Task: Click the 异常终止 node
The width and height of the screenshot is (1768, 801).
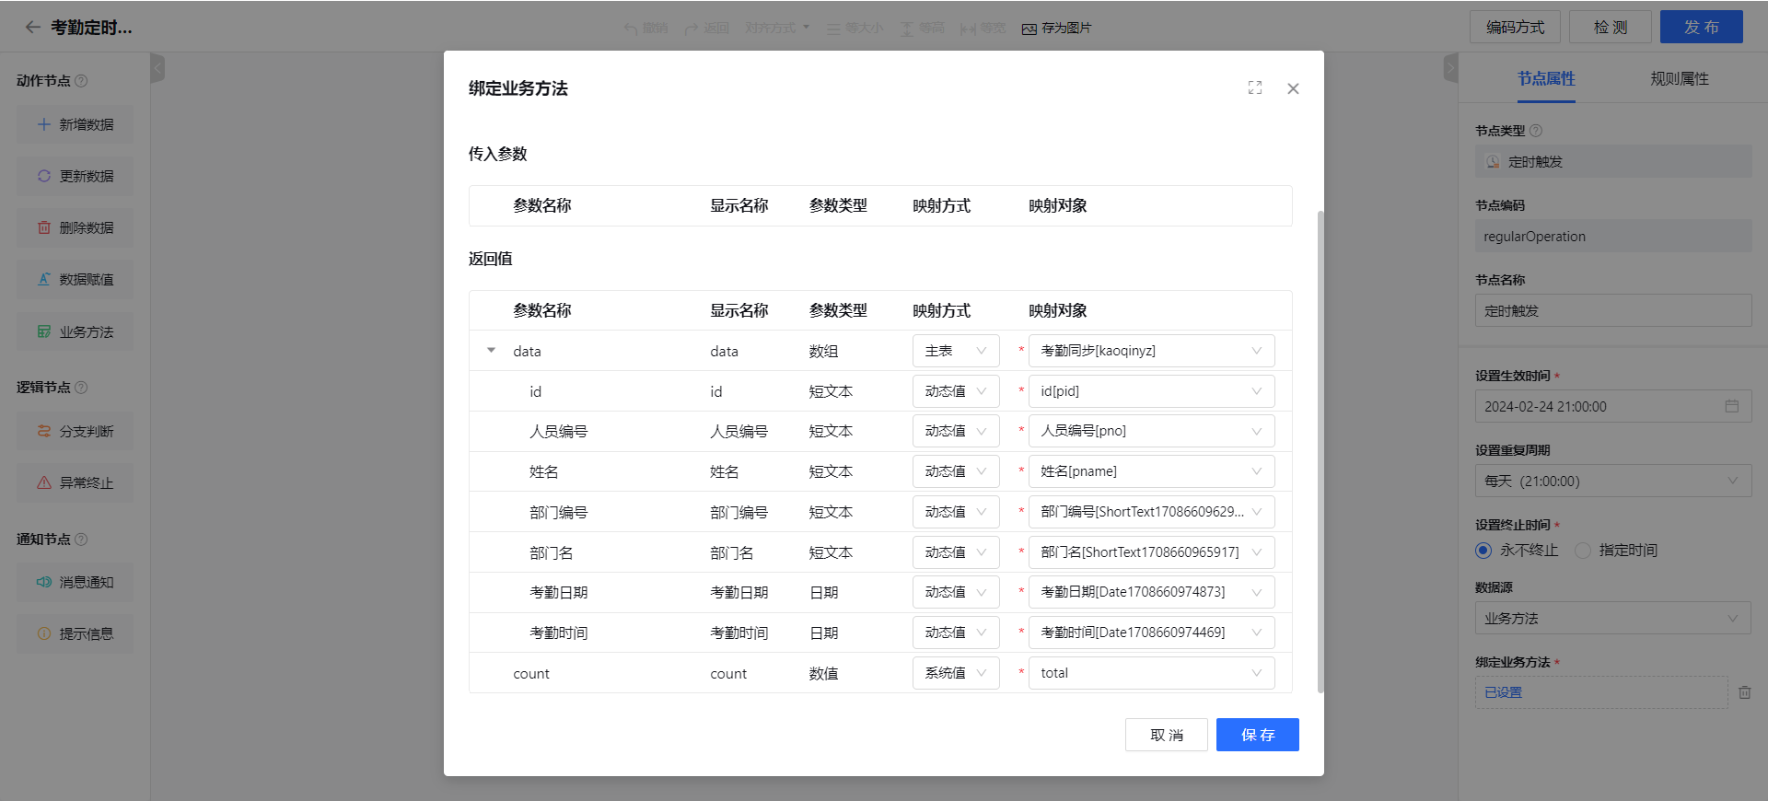Action: pos(75,482)
